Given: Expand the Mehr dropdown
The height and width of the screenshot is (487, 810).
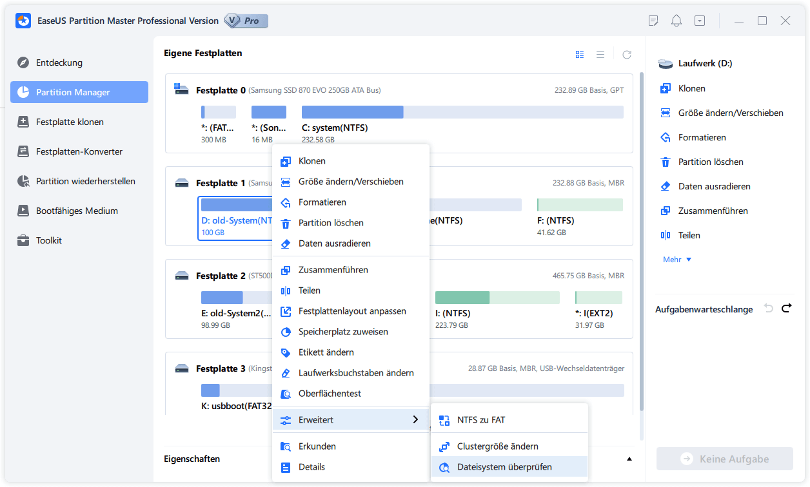Looking at the screenshot, I should click(x=677, y=260).
